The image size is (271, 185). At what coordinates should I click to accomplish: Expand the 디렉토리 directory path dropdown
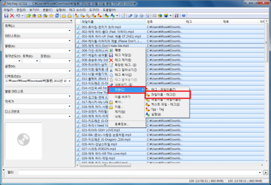click(69, 81)
